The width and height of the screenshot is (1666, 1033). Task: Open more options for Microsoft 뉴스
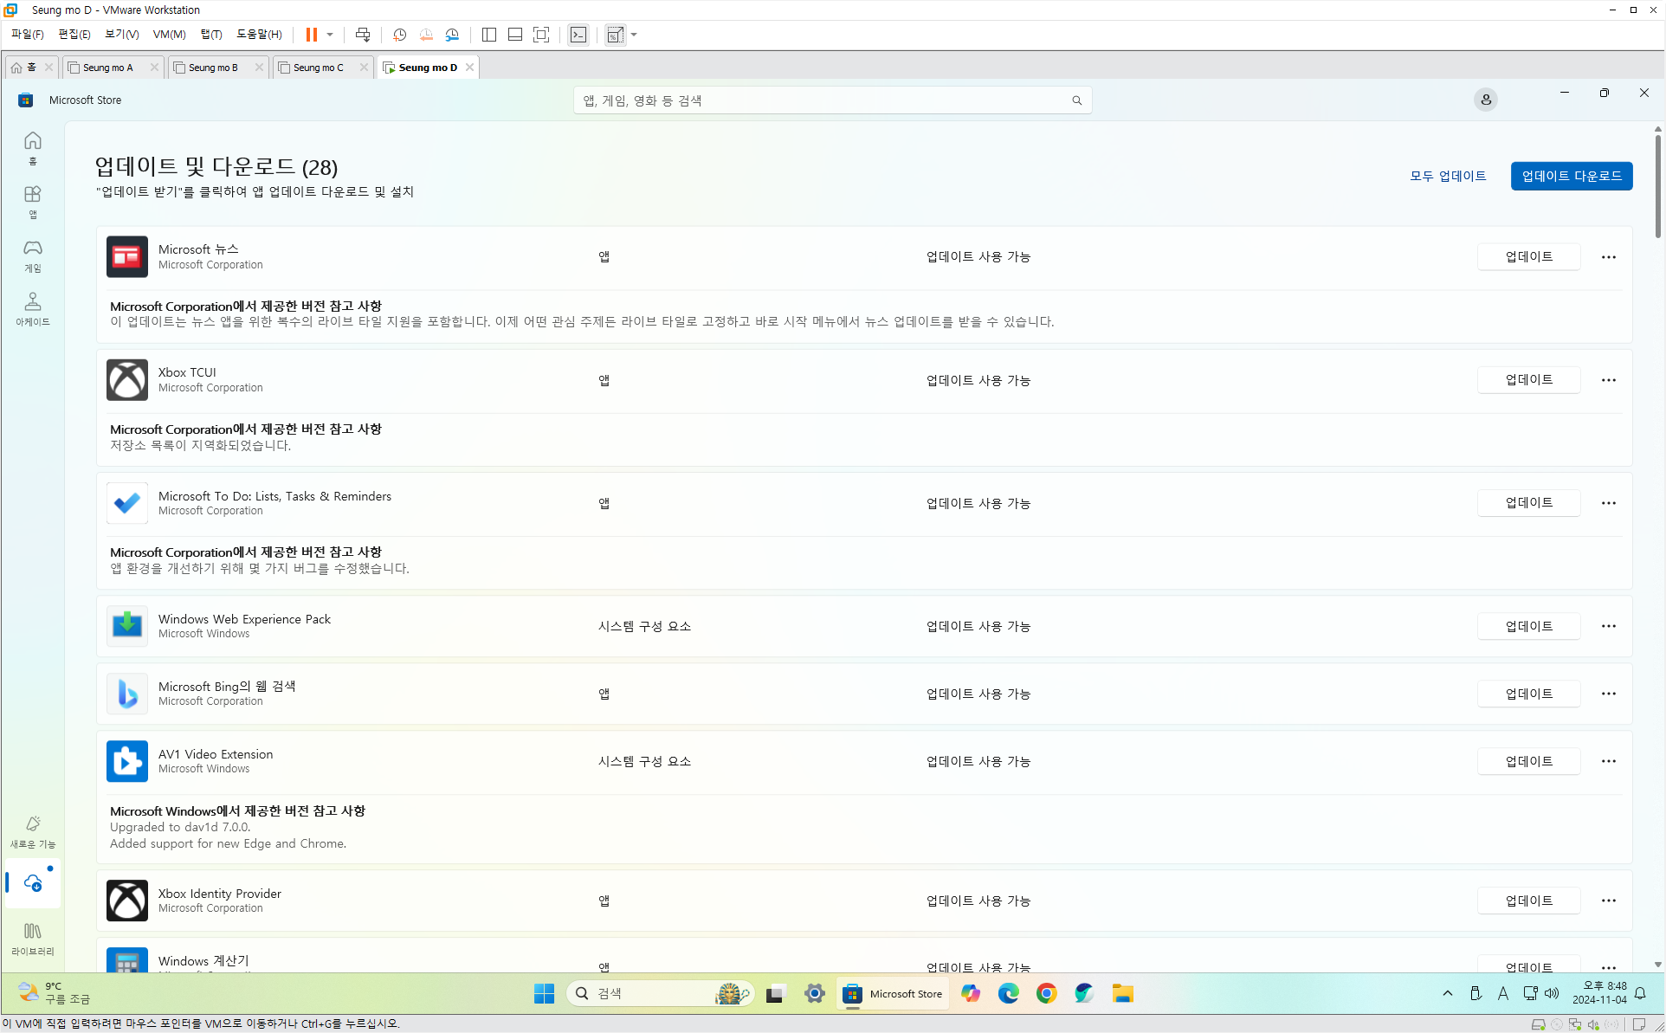pos(1608,257)
